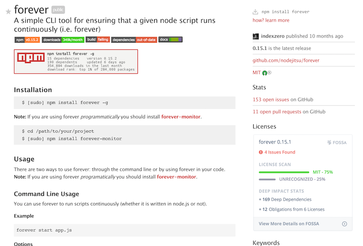
Task: Click the arrow icon on FOSSA details row
Action: click(344, 224)
